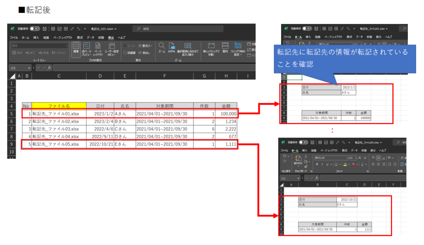Click the ファイル名 header cell
Viewport: 424px width, 245px height.
click(59, 106)
